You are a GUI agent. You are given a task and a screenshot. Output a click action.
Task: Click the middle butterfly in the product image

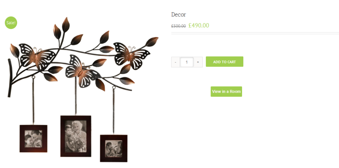pos(82,71)
